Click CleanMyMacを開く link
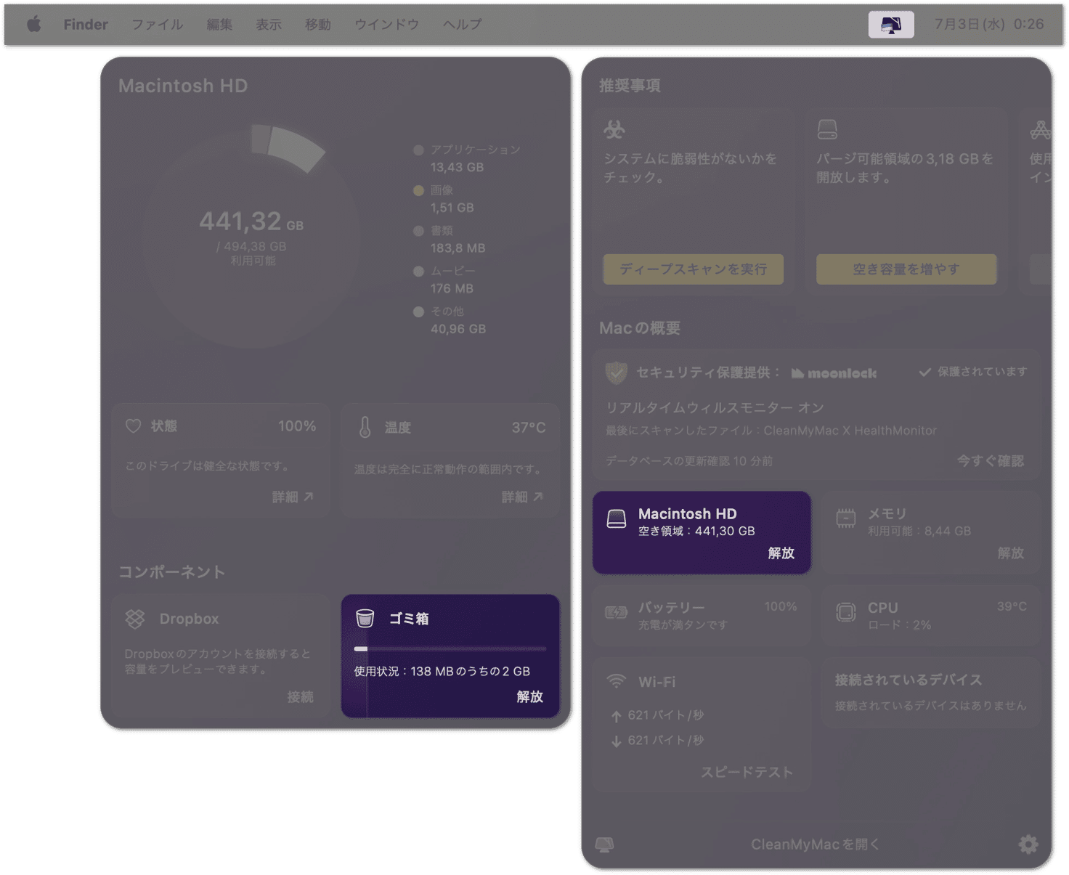The image size is (1069, 875). point(816,845)
